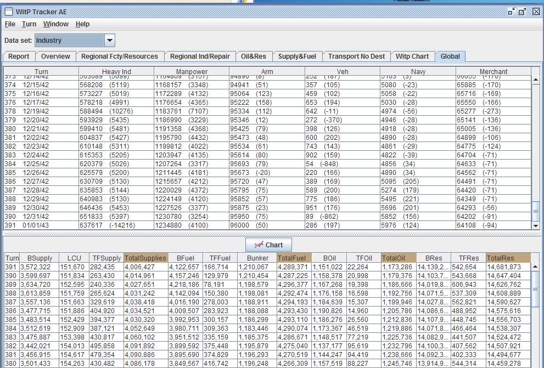
Task: Select Navy cell 5095 (205)
Action: click(x=418, y=181)
